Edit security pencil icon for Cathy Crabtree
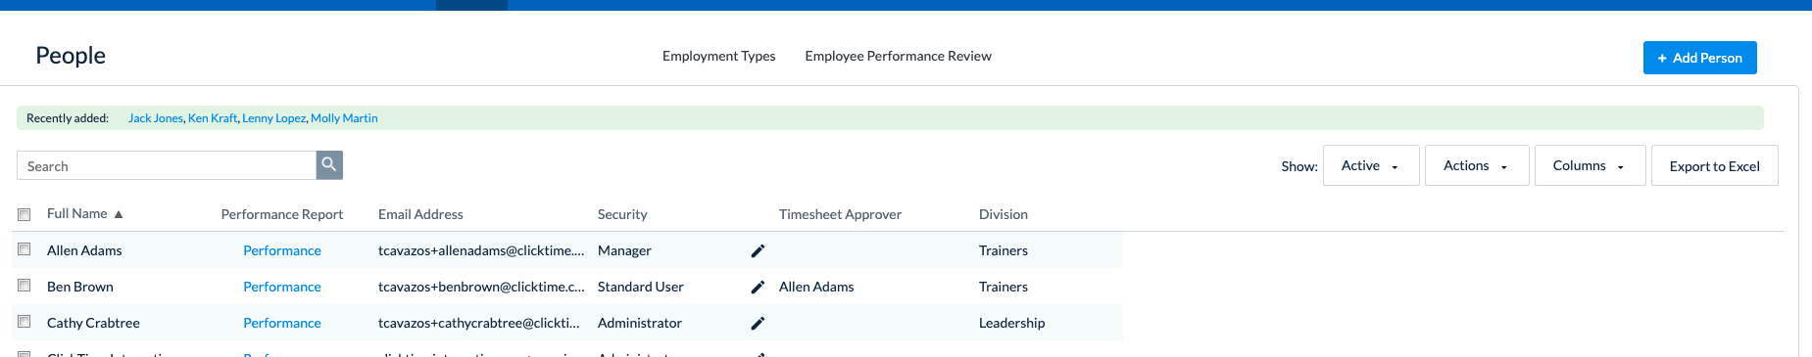This screenshot has width=1812, height=357. tap(758, 324)
